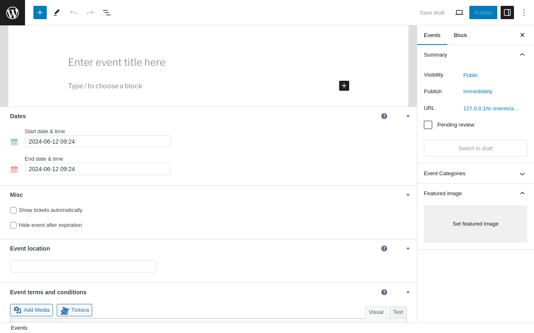Switch to the Block tab
534x333 pixels.
(460, 35)
